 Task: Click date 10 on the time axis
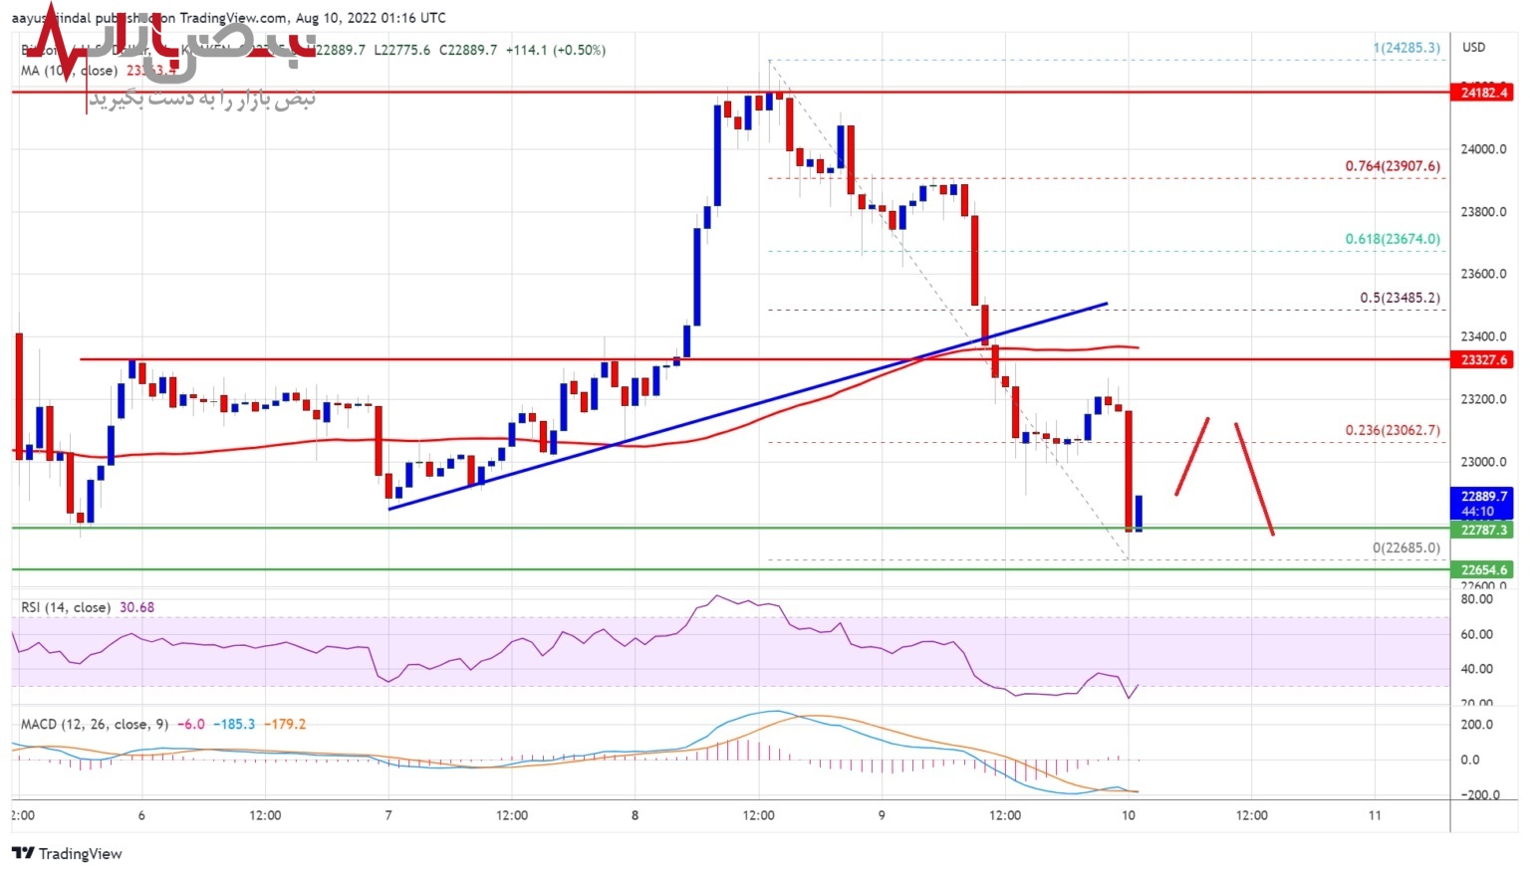coord(1129,815)
